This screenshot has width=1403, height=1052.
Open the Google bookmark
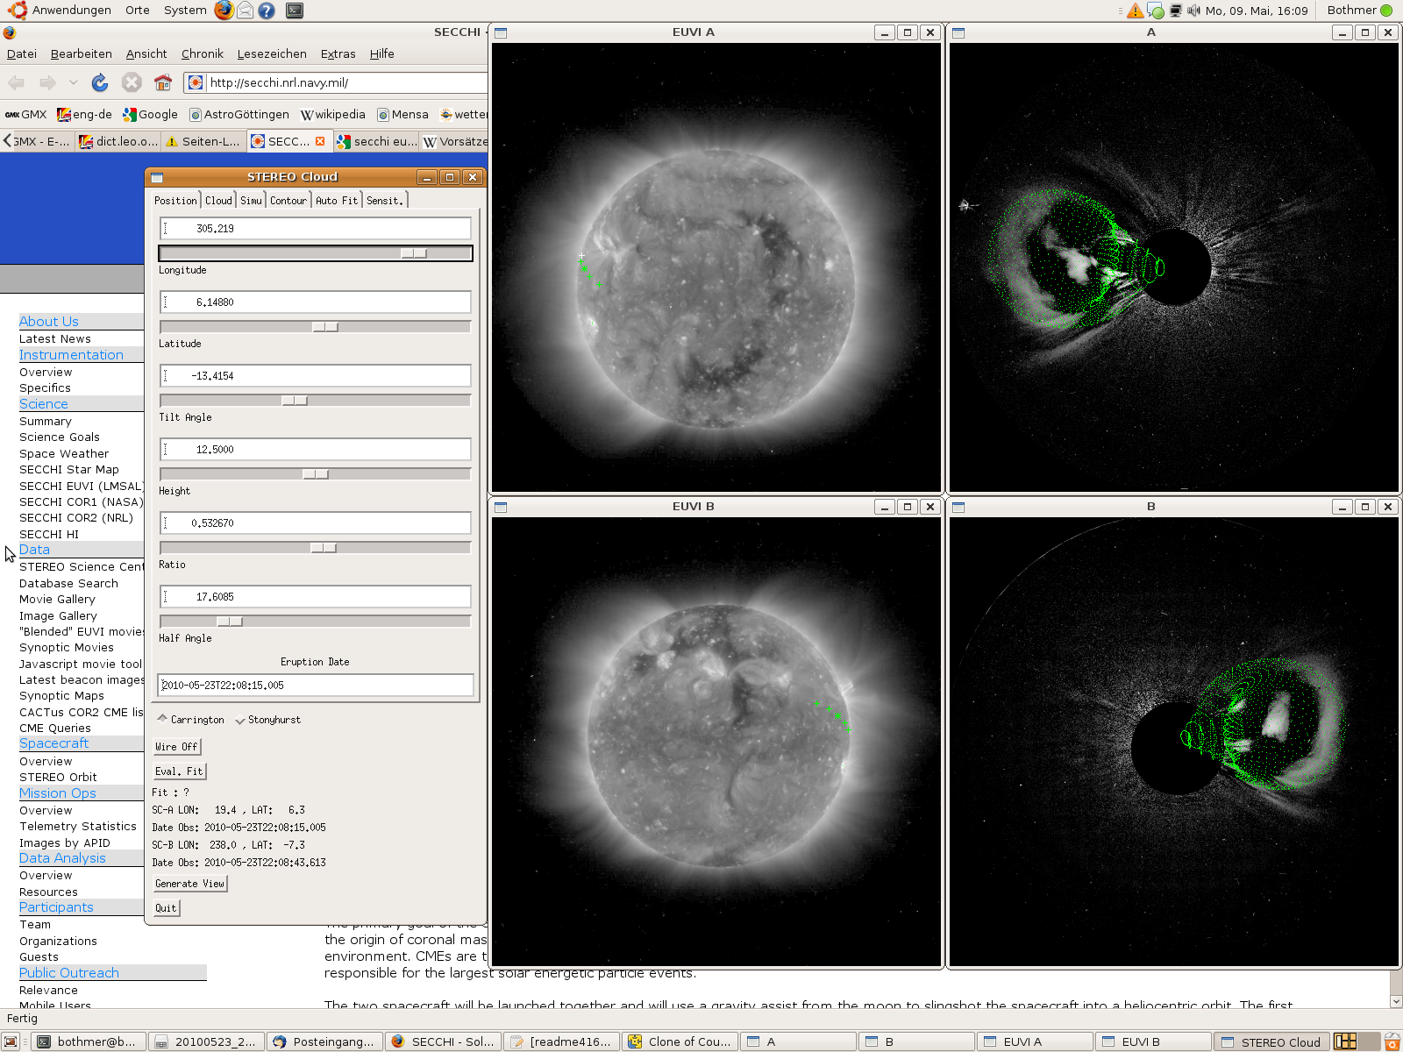[x=150, y=114]
